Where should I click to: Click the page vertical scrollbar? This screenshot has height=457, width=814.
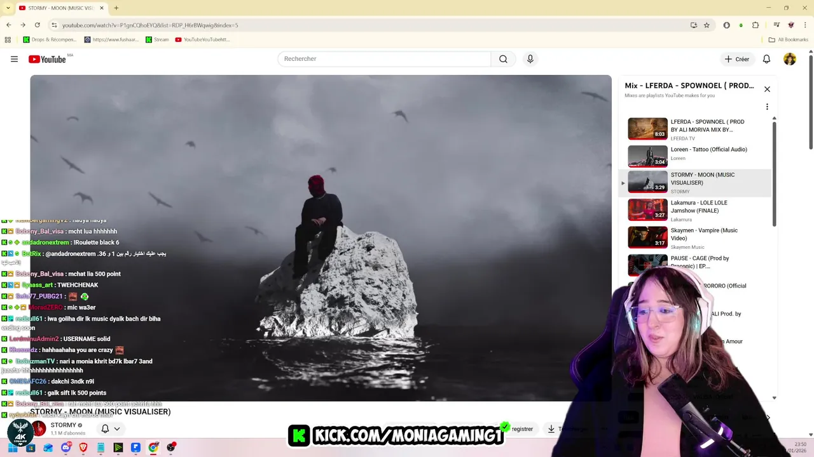pos(810,102)
